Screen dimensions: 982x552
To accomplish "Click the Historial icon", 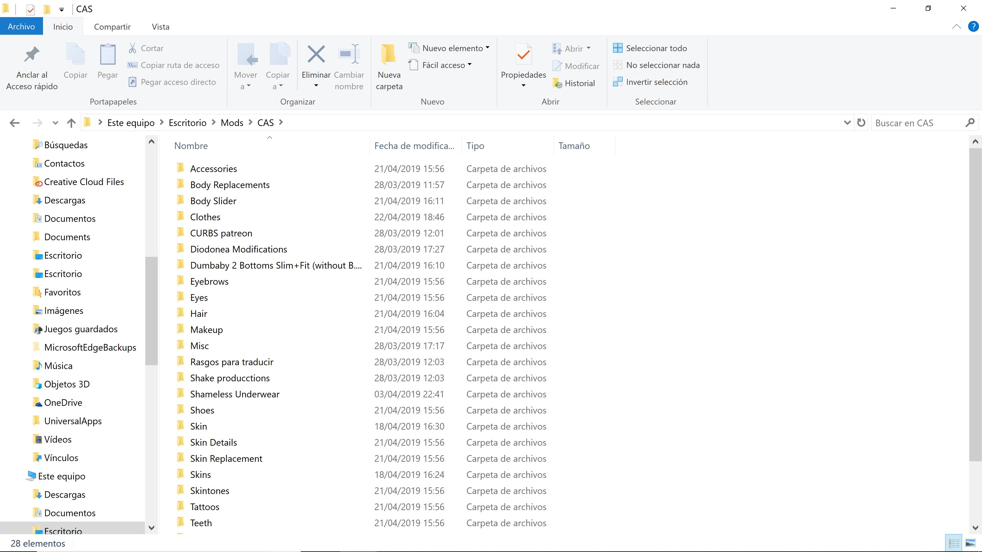I will click(x=557, y=83).
